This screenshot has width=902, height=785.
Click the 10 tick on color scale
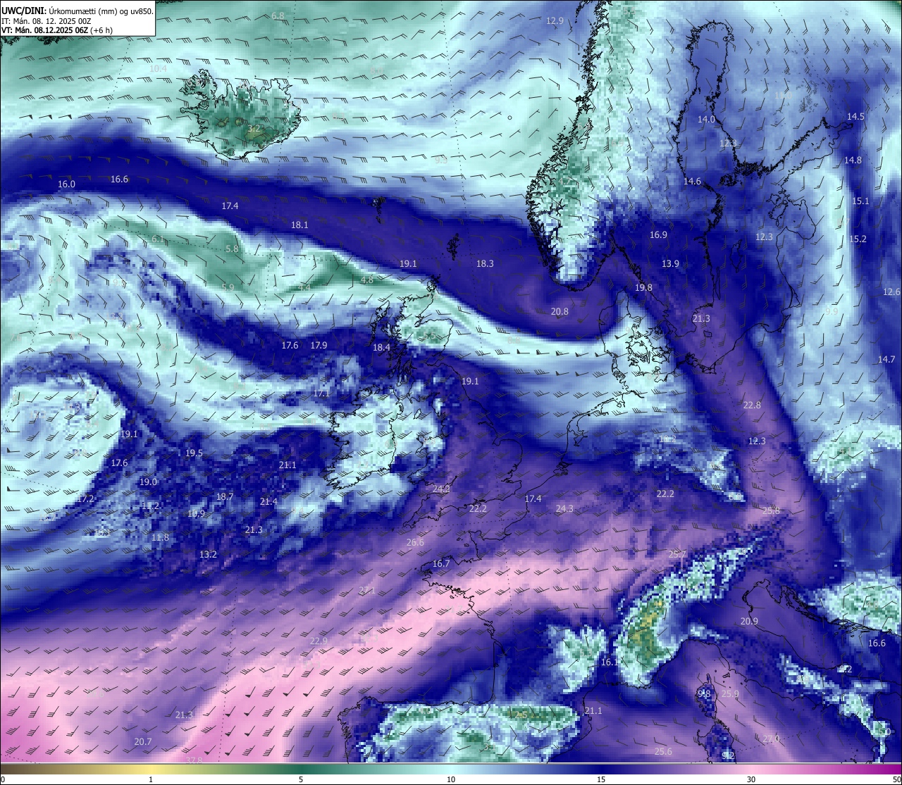451,779
